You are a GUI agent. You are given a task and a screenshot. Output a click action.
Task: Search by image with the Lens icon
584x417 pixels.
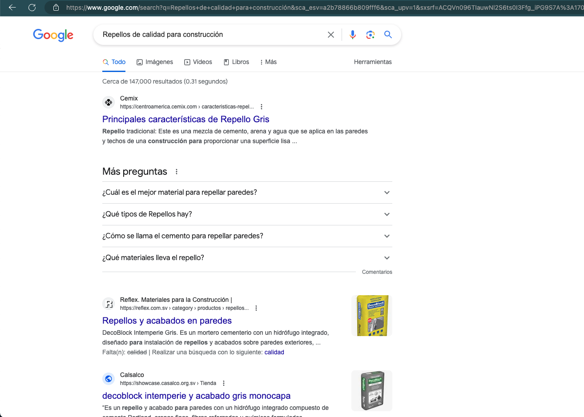point(371,35)
